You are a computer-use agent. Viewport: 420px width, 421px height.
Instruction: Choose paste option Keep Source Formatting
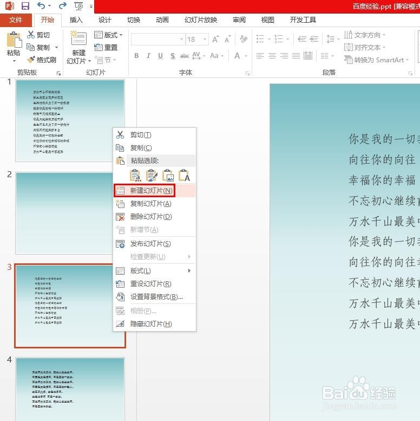[152, 176]
